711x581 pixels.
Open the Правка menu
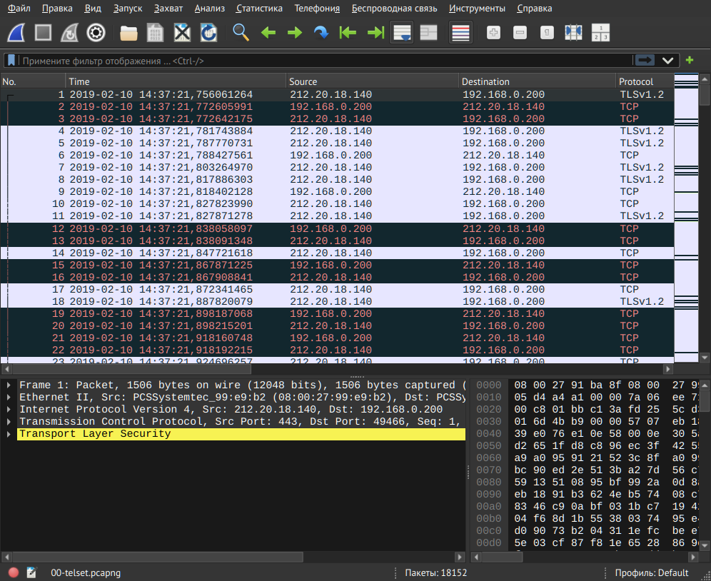click(x=57, y=8)
